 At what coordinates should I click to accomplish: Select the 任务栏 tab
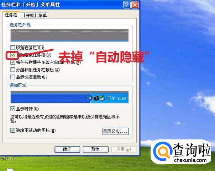click(11, 15)
